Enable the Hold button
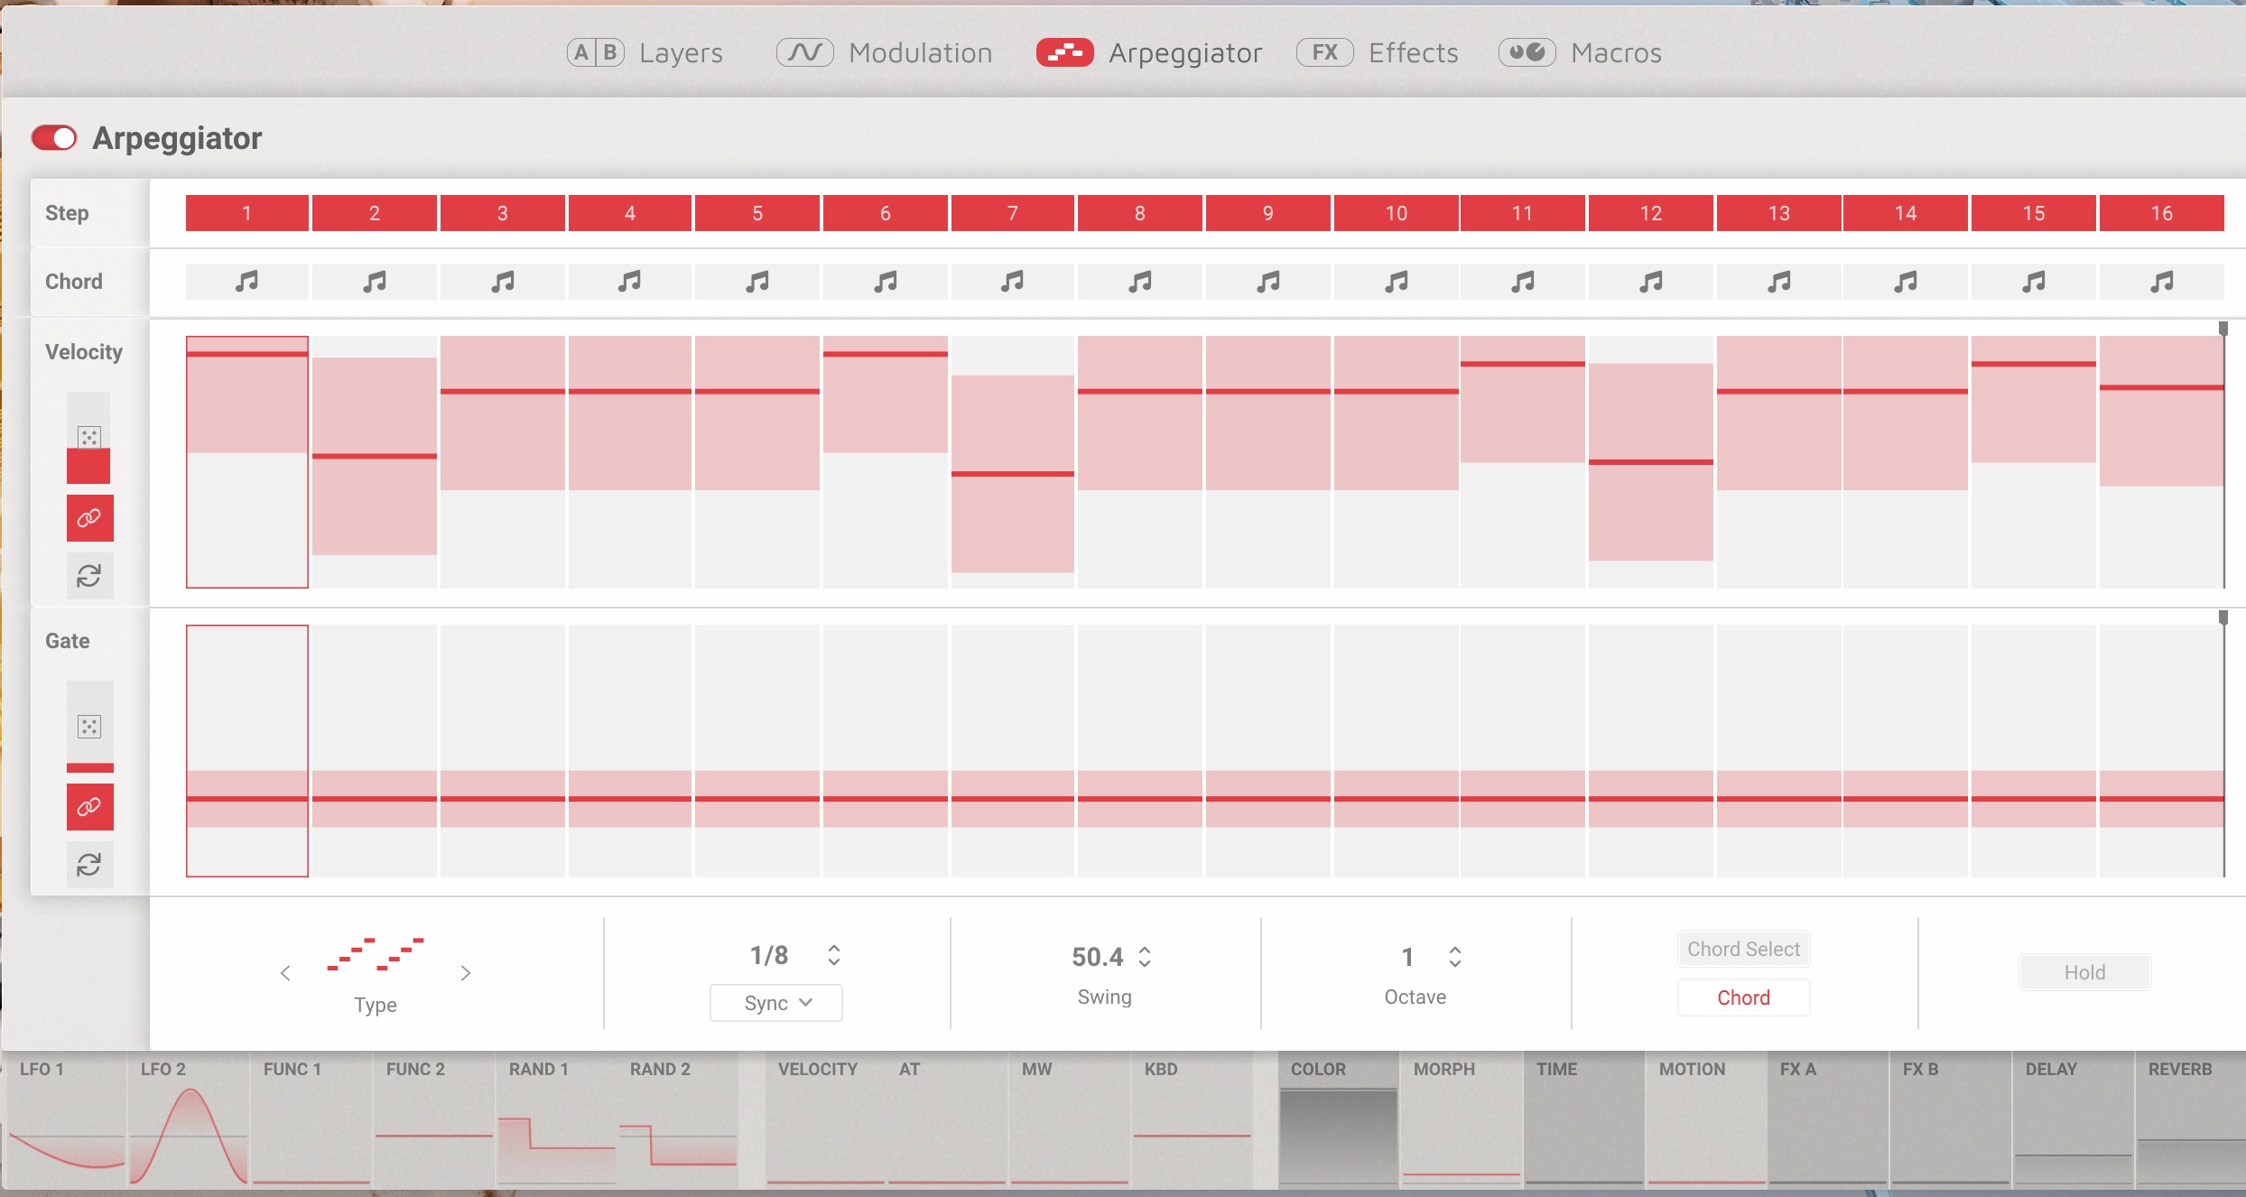This screenshot has height=1197, width=2246. 2084,972
